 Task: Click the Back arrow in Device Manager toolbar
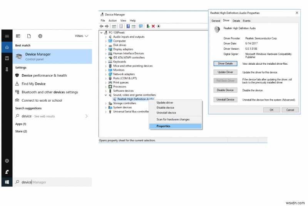[101, 26]
